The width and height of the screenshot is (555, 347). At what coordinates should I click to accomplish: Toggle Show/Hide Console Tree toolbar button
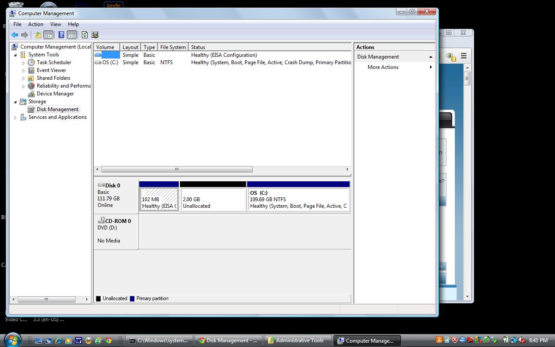(49, 35)
